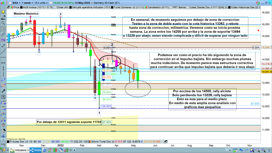Click Multi Avisos black color swatch
272x153 pixels.
click(21, 8)
